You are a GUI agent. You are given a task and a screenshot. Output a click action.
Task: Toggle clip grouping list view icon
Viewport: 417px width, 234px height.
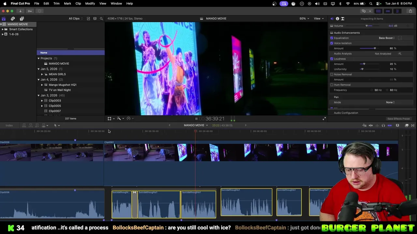pos(88,19)
